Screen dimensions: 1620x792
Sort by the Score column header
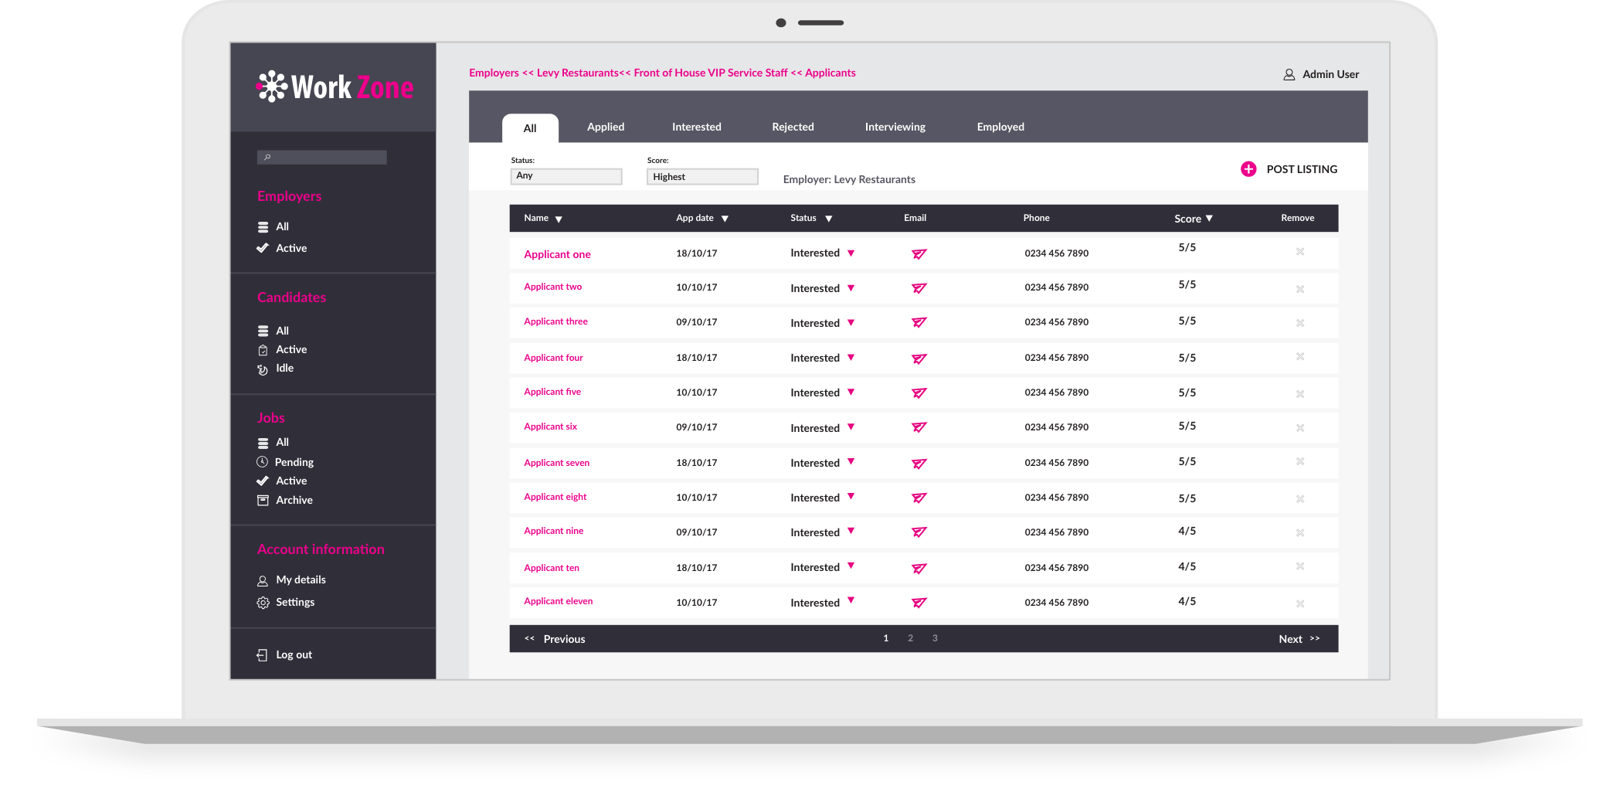(x=1193, y=219)
